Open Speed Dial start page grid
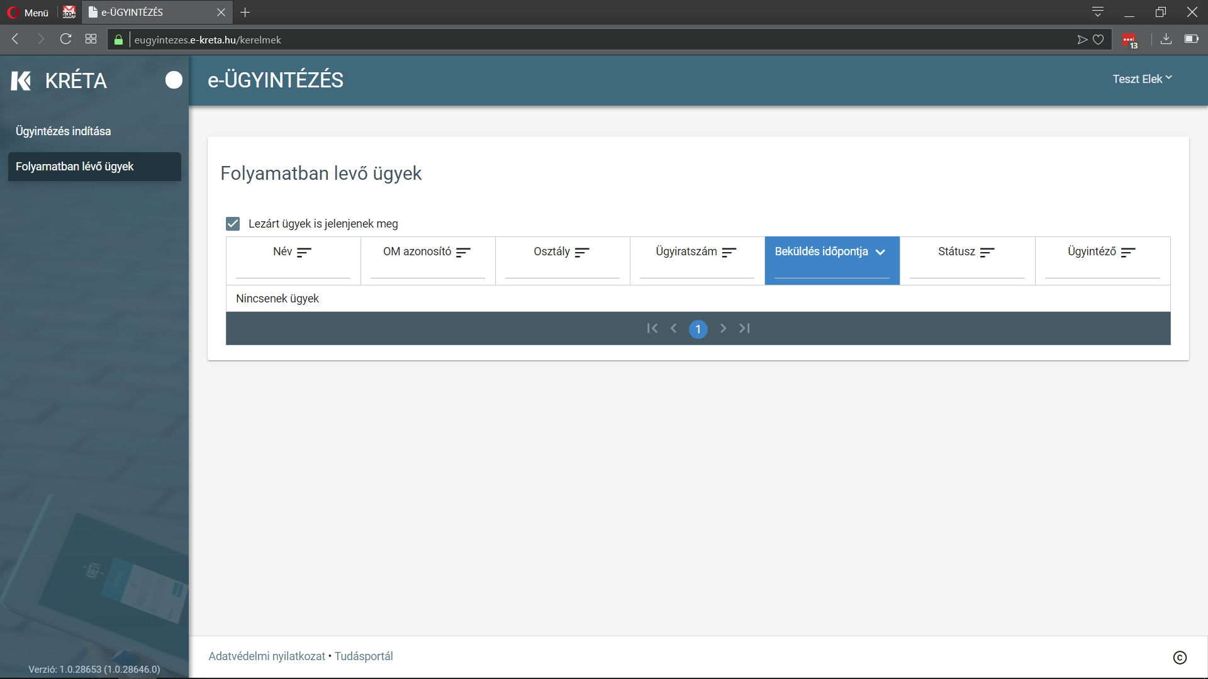This screenshot has width=1208, height=679. 91,39
